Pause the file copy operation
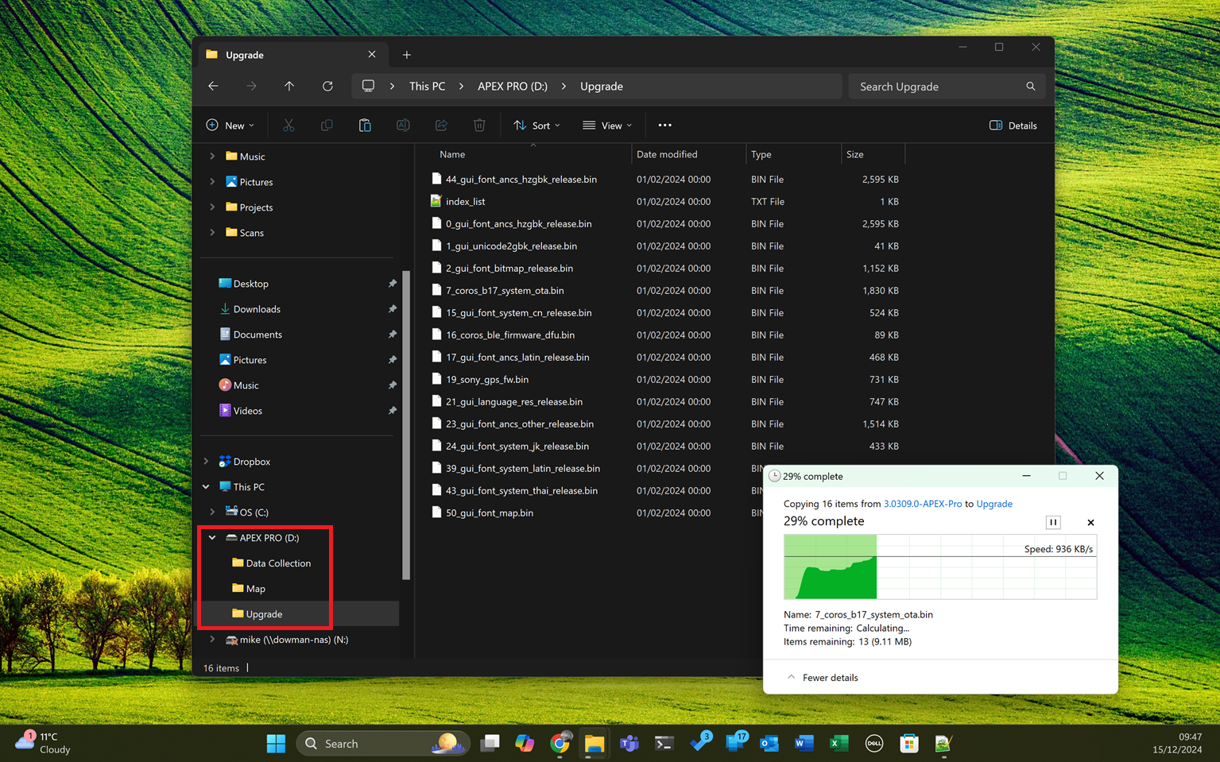The height and width of the screenshot is (762, 1220). point(1053,522)
